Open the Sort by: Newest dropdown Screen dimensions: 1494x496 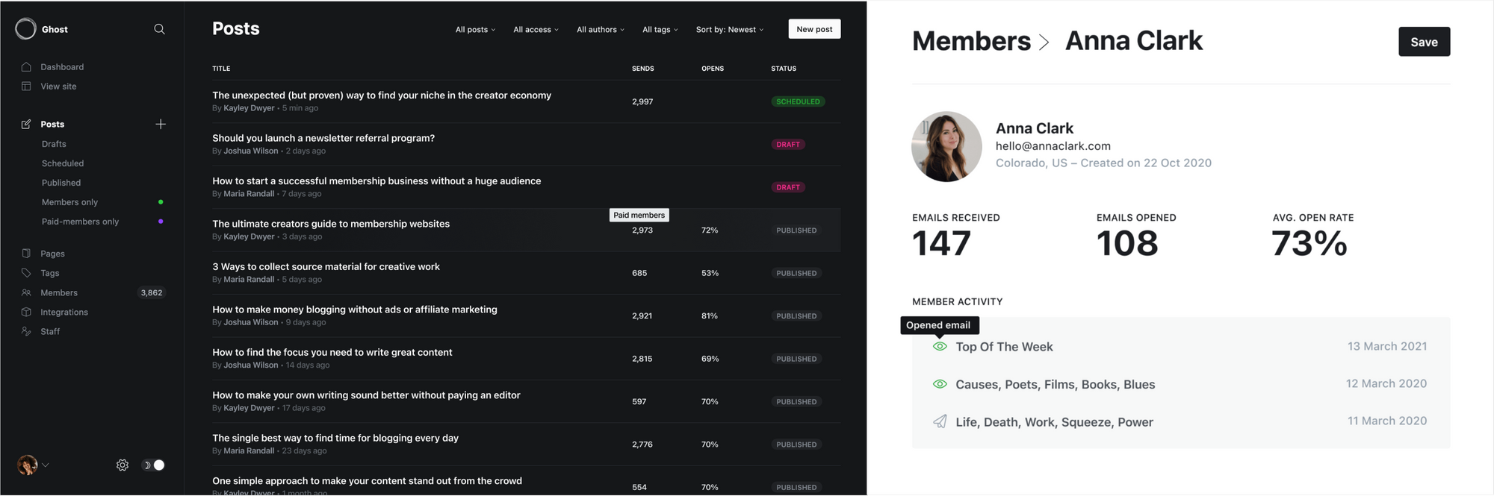[730, 30]
